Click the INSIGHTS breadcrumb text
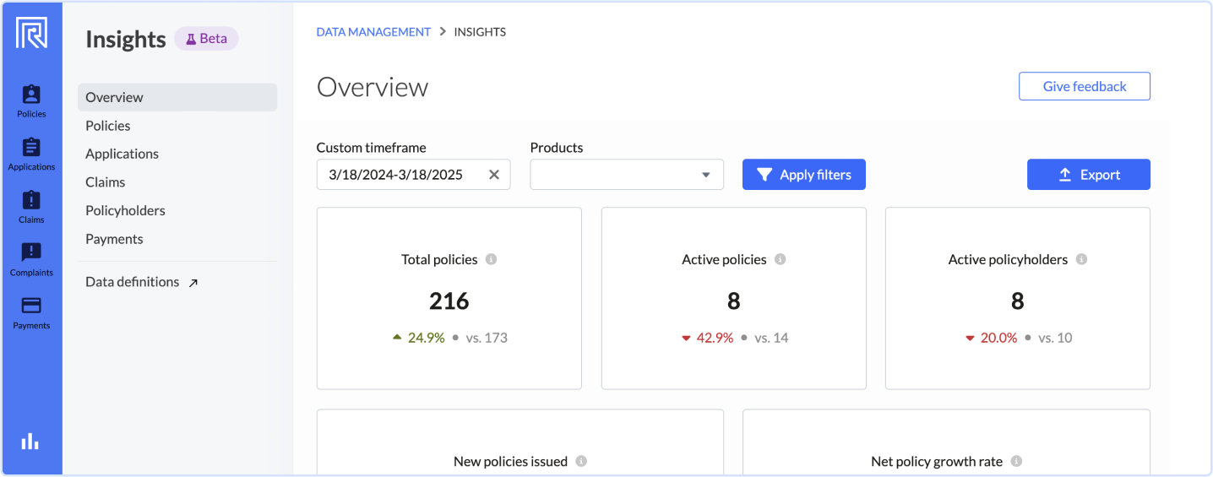Viewport: 1213px width, 477px height. tap(480, 32)
